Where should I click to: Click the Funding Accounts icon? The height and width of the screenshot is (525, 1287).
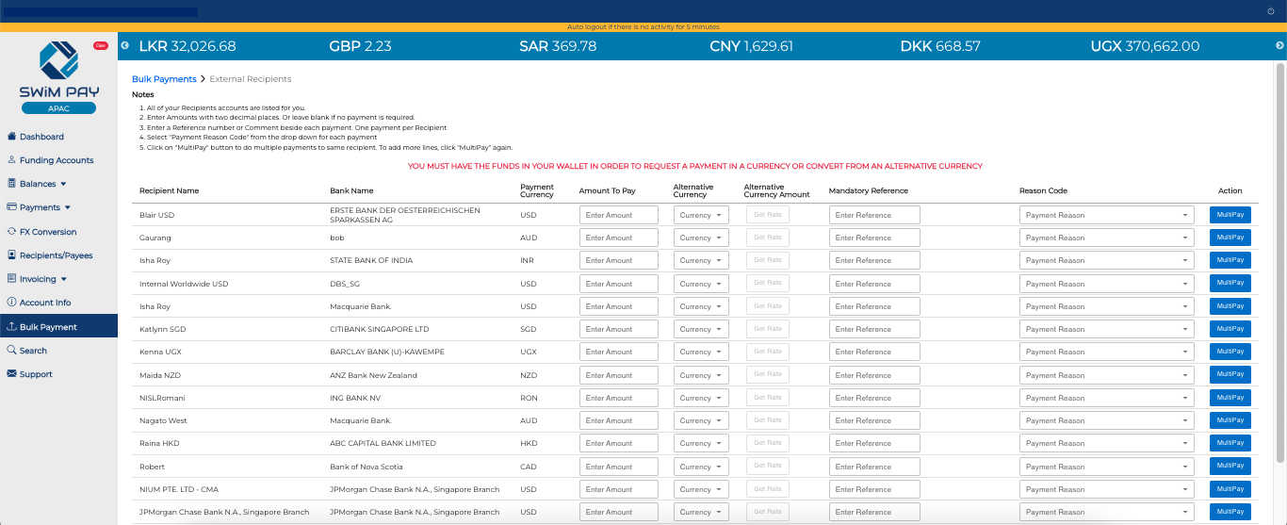11,160
